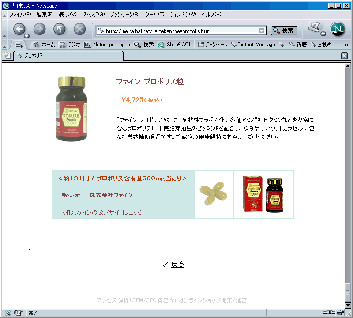Screen dimensions: 353x318
Task: Open the Print options dropdown arrow
Action: tap(323, 34)
